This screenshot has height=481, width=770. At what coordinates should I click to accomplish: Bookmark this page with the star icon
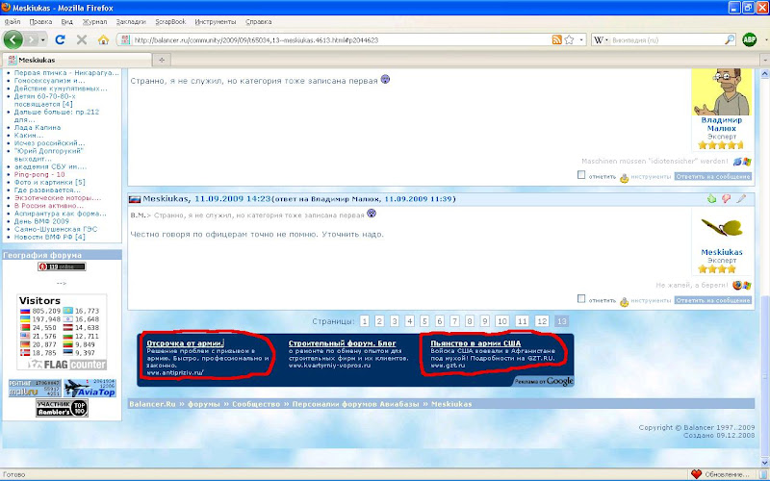[569, 39]
